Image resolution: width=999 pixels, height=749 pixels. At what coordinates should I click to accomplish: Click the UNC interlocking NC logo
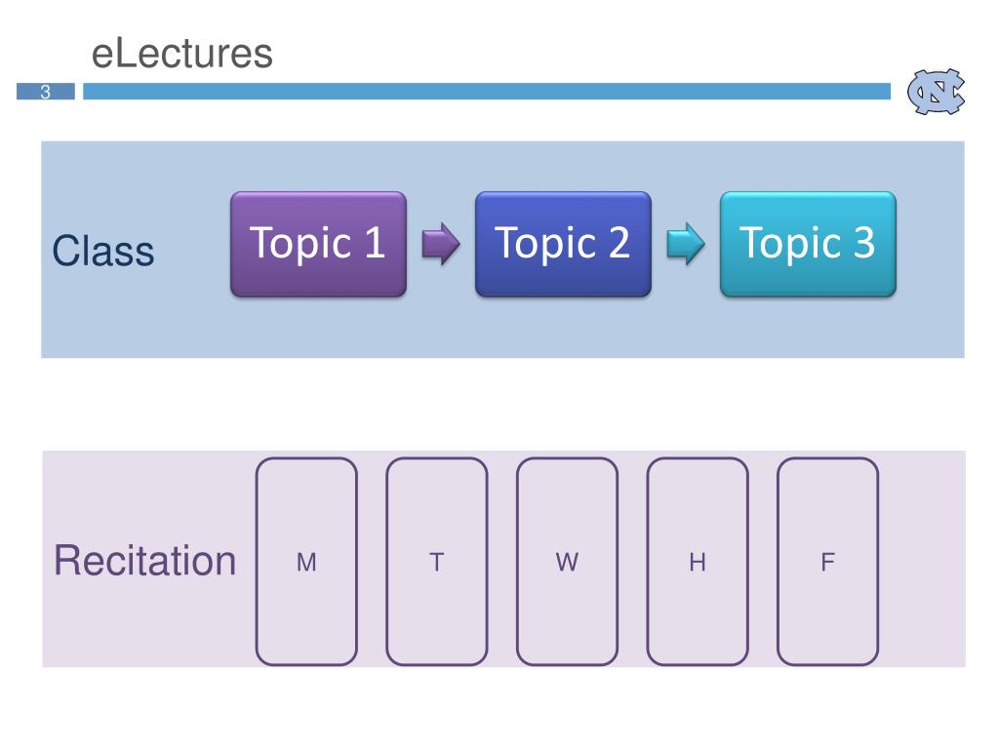[x=936, y=92]
